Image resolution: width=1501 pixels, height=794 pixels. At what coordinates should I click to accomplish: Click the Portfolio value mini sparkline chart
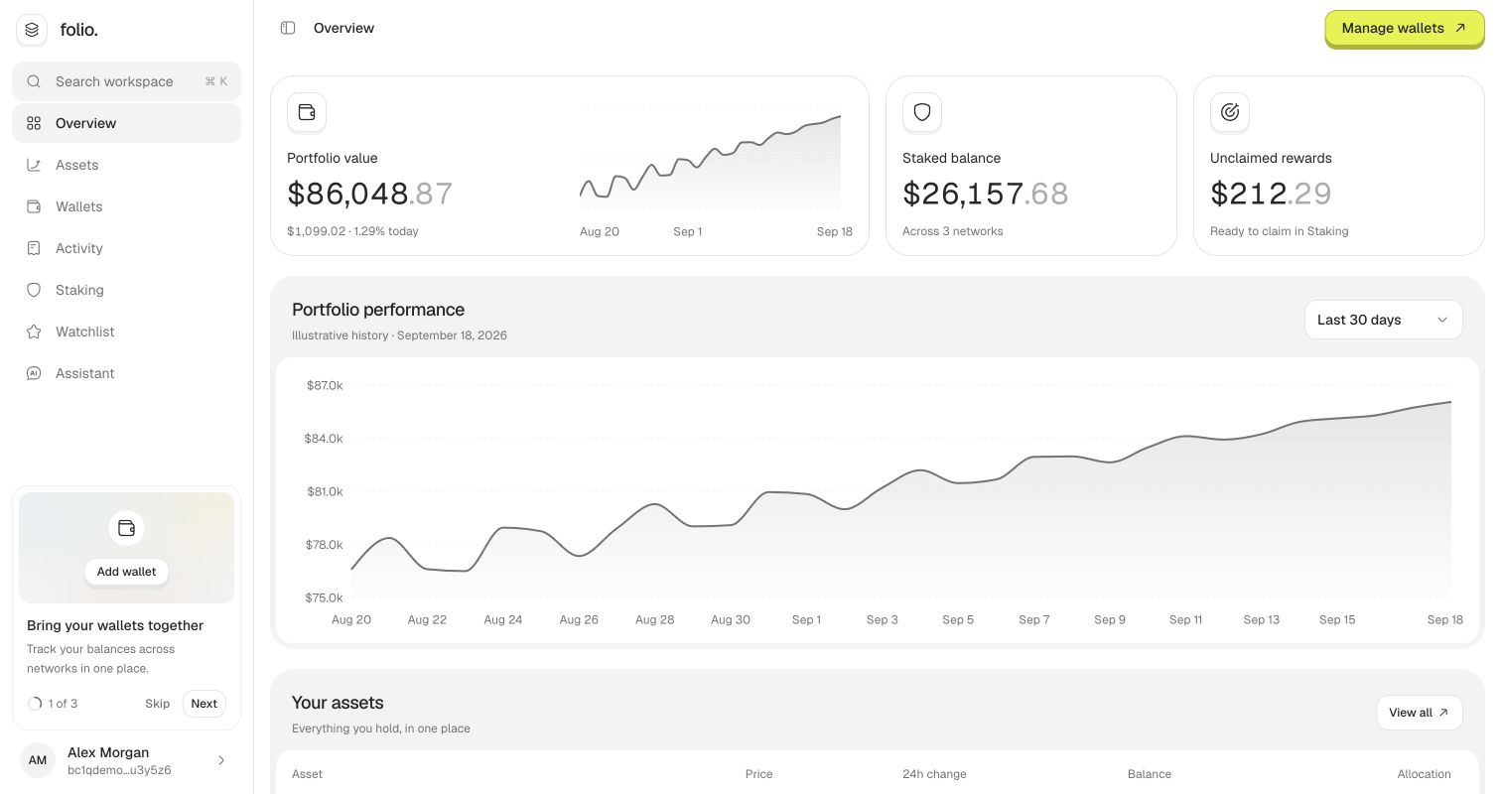point(710,161)
